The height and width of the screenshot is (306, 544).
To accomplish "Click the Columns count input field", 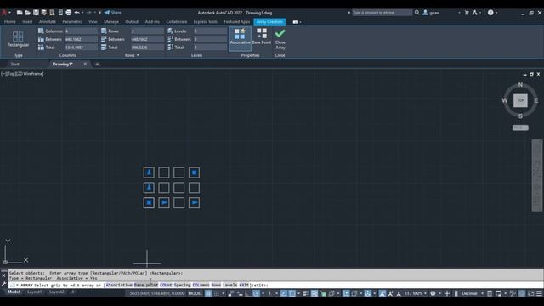I will coord(82,31).
